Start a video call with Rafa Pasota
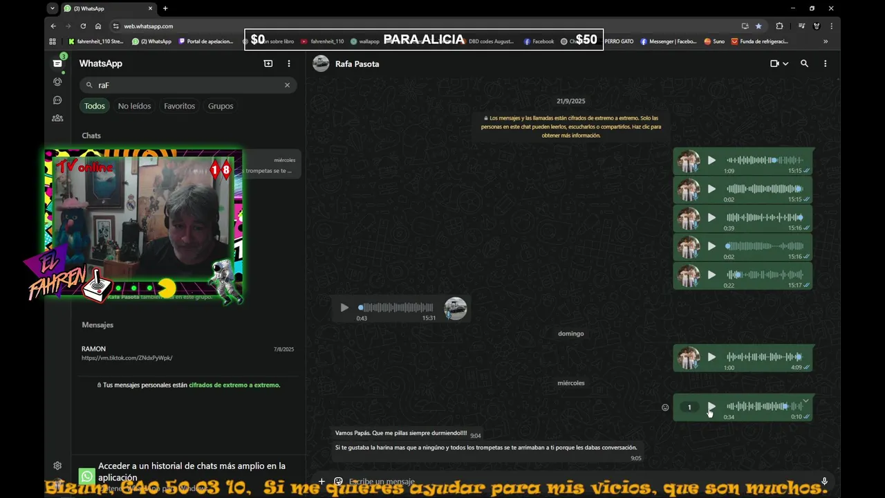 (775, 64)
